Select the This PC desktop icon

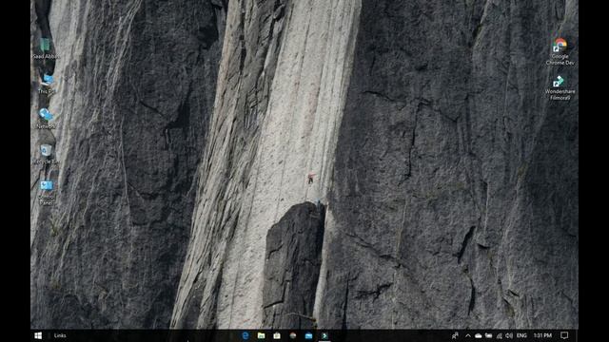click(x=47, y=84)
